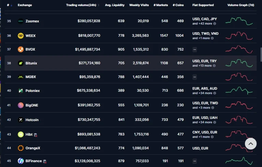Viewport: 262px width, 167px height.
Task: Click the Avg. Liquidity column header
Action: point(115,5)
